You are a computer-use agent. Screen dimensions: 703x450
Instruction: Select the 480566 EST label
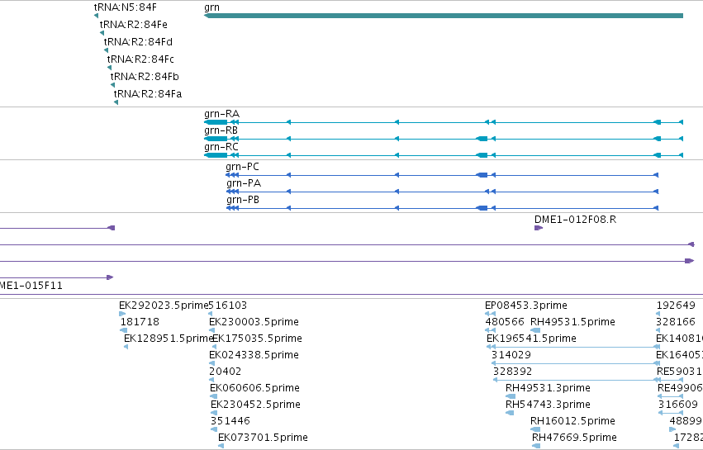click(x=505, y=322)
